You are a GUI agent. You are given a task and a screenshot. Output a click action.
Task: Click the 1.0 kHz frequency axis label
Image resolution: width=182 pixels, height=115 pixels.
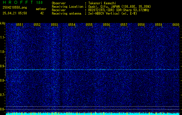point(2,52)
